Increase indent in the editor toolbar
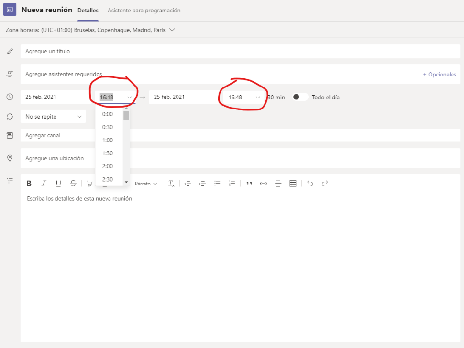This screenshot has height=348, width=464. (202, 184)
